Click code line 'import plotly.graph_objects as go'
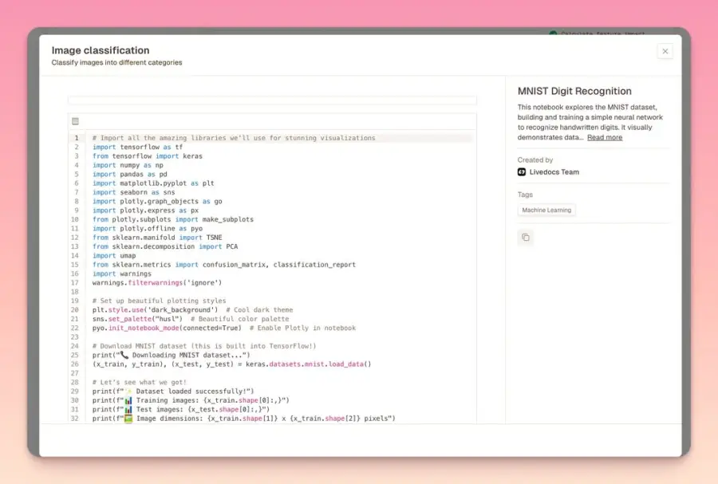 [157, 201]
